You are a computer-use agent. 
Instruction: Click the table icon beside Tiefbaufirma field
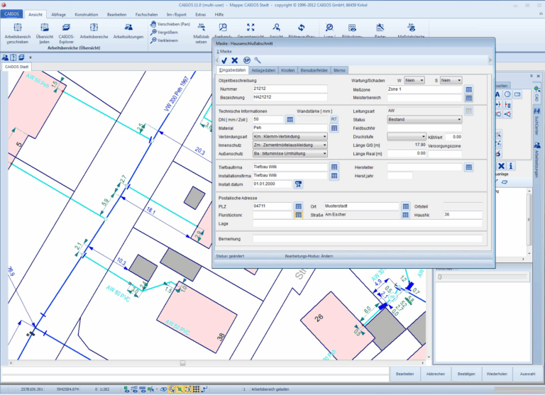pos(334,166)
